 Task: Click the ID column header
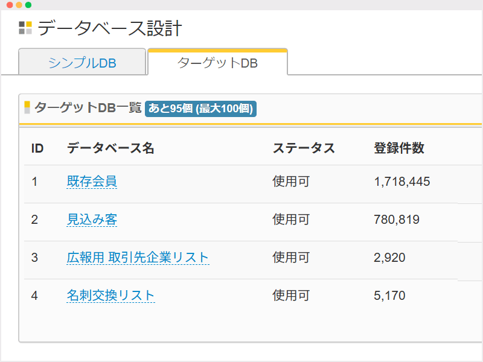pos(37,148)
